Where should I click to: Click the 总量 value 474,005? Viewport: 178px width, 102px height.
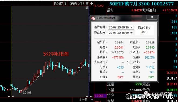(x=136, y=90)
